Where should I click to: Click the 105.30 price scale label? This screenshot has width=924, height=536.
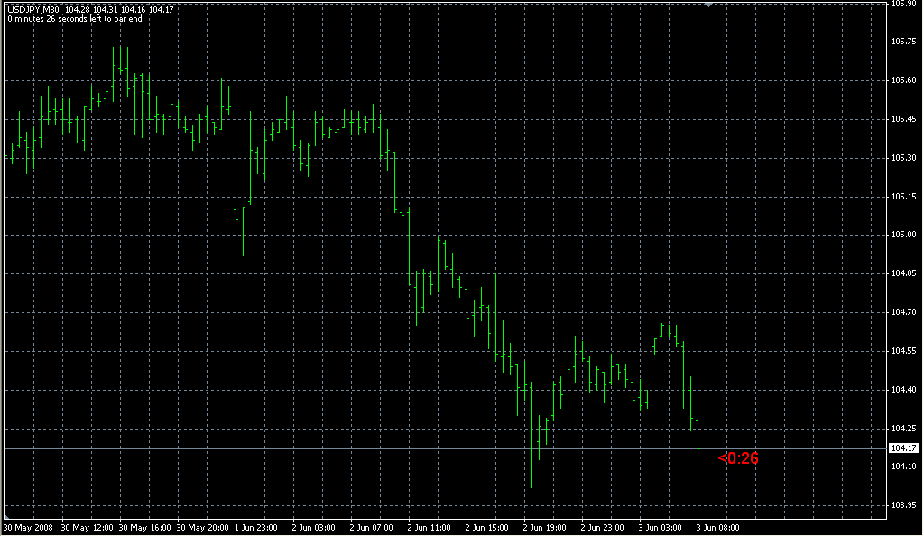[903, 158]
